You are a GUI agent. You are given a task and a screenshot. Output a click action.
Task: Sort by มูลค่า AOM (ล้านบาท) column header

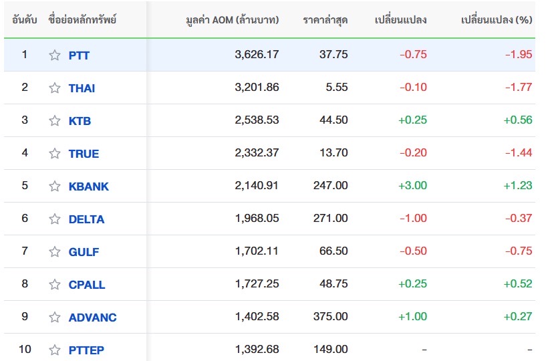(x=233, y=20)
